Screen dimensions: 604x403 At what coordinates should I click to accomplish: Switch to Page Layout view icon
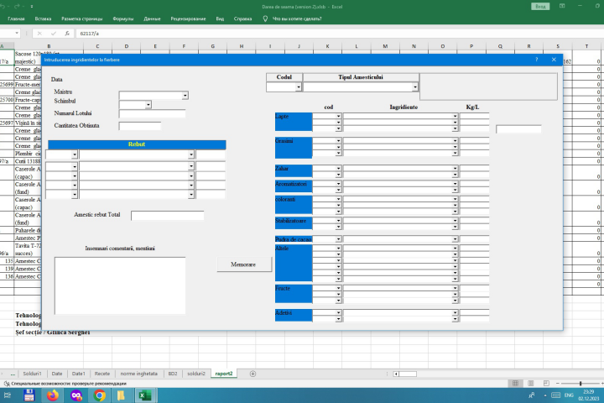coord(531,384)
